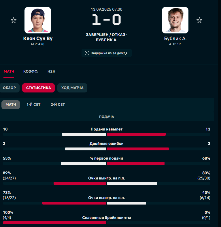Open Бублик А. player photo

[175, 20]
